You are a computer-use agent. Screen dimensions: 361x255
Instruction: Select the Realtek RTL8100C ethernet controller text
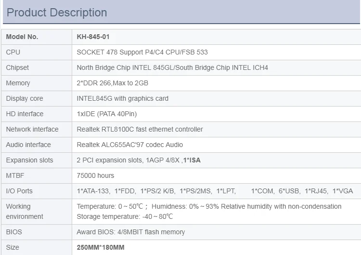click(x=140, y=129)
